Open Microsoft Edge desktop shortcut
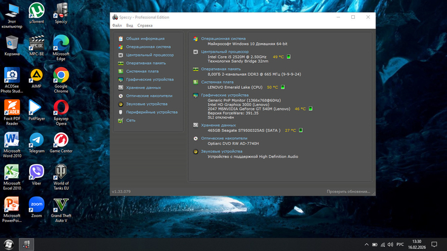This screenshot has width=447, height=251. (61, 48)
